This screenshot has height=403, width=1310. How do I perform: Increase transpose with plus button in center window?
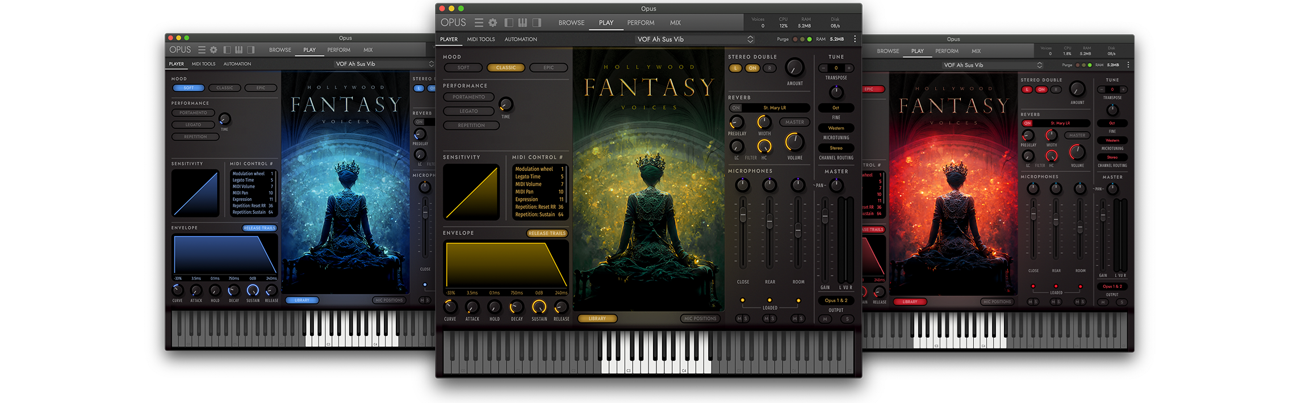point(849,68)
